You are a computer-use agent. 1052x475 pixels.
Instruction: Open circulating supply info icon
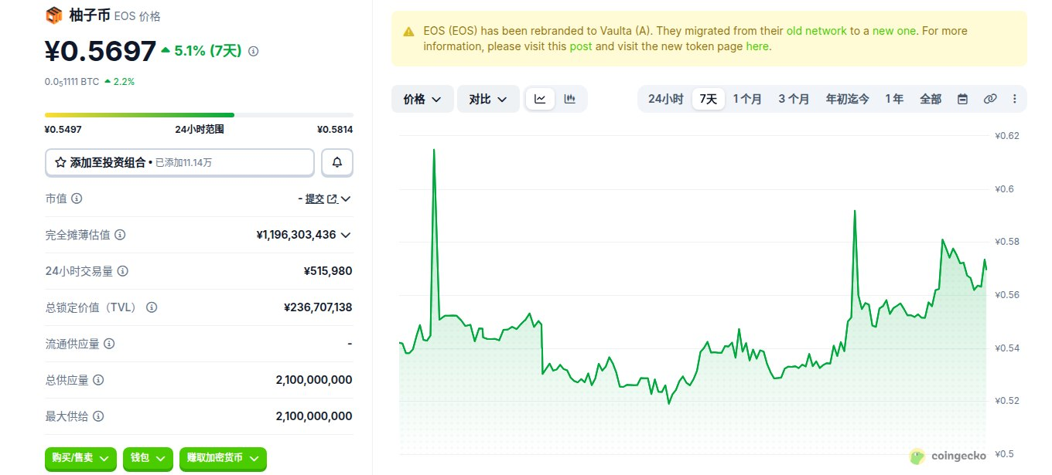point(109,344)
